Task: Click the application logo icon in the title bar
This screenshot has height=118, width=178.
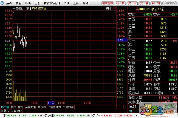Action: pyautogui.click(x=2, y=3)
